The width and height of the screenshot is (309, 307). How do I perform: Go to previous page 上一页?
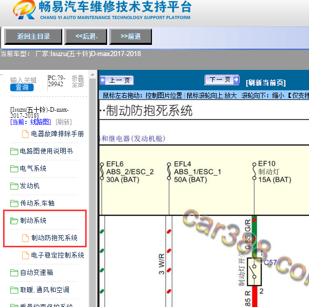(x=117, y=80)
